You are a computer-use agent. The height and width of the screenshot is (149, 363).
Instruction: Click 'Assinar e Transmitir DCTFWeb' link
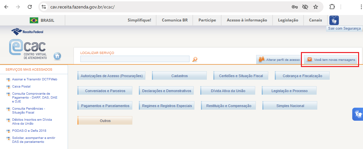coord(32,79)
